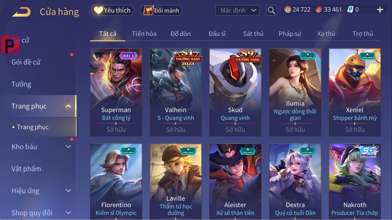Expand the Kho báu sidebar section

tap(68, 147)
